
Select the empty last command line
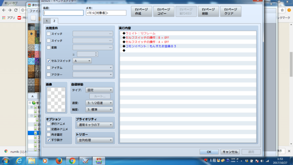click(x=188, y=50)
